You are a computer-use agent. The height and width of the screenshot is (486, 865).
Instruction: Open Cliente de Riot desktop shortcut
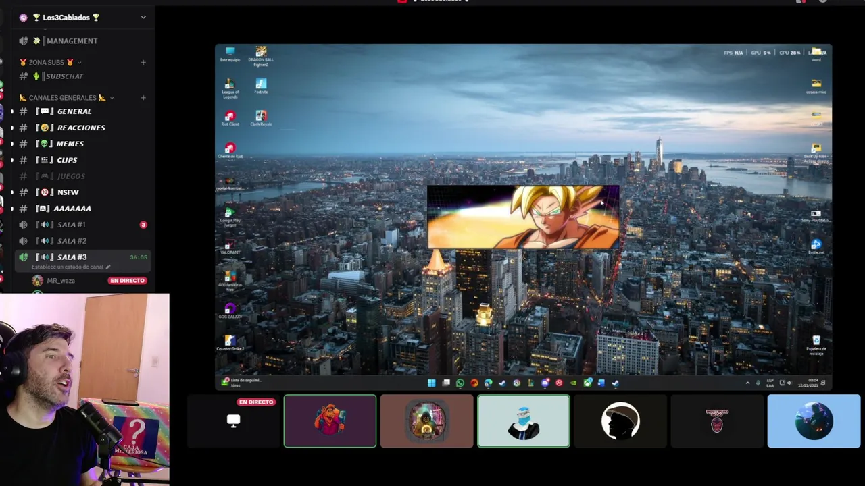click(230, 151)
